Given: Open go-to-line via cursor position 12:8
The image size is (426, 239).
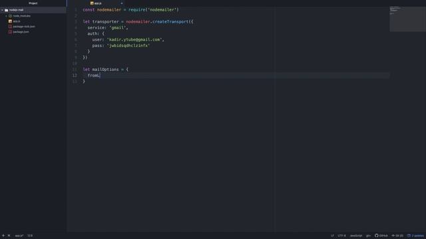Looking at the screenshot, I should pos(30,236).
